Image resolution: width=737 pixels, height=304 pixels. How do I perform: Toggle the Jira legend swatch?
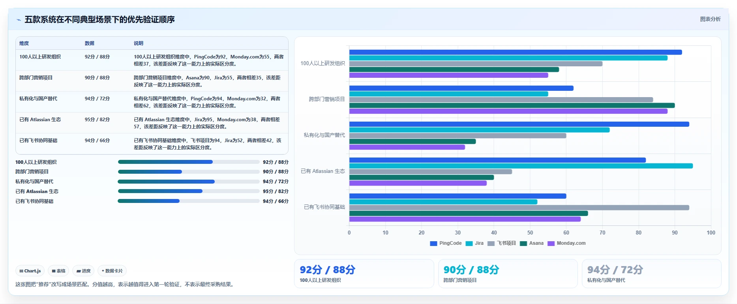(x=469, y=244)
